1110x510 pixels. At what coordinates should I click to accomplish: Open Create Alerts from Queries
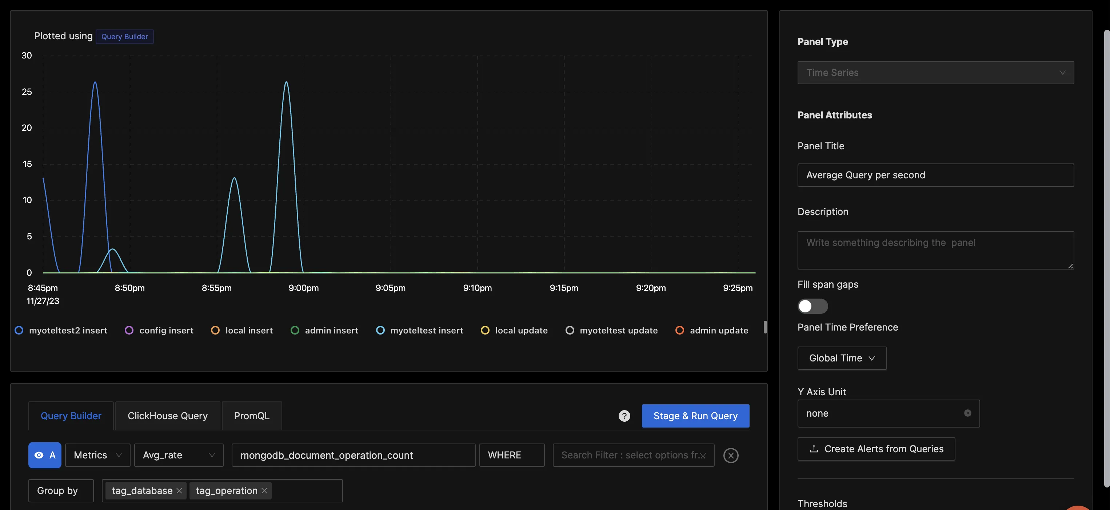[x=877, y=449]
